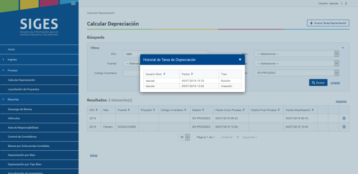The width and height of the screenshot is (358, 174).
Task: Open history clock icon for Febrero DONACIONES row
Action: click(x=344, y=127)
